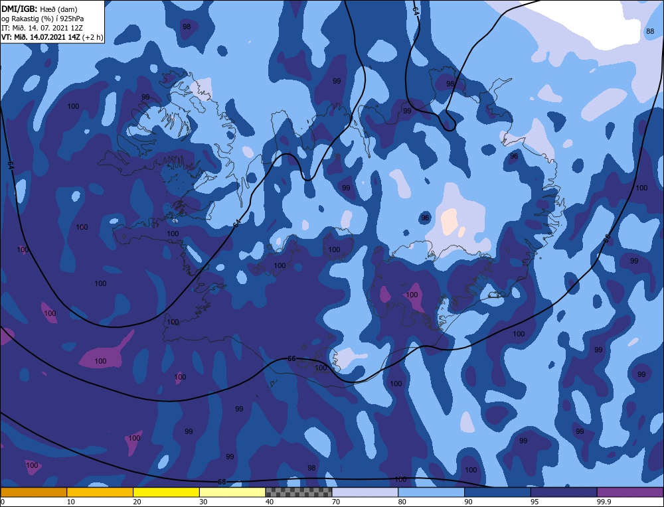Select the "IT: Mið. 14. 07. 2021 12Z" line
This screenshot has height=507, width=664.
[x=42, y=28]
